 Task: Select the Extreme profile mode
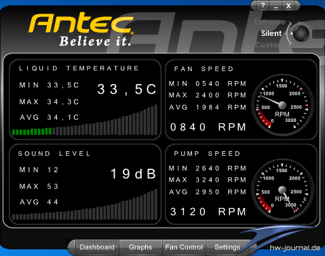click(270, 22)
